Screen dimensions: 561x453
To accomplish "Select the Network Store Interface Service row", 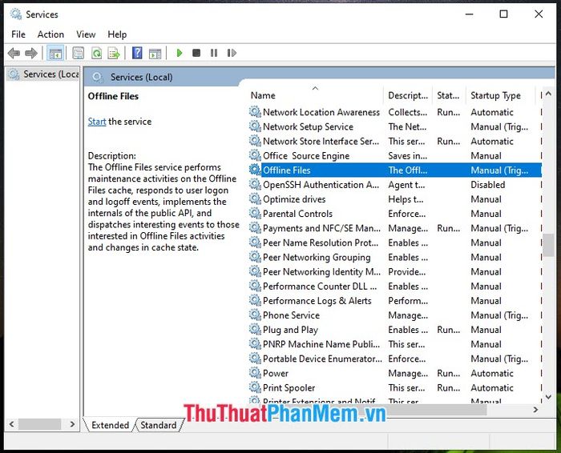I will click(395, 141).
